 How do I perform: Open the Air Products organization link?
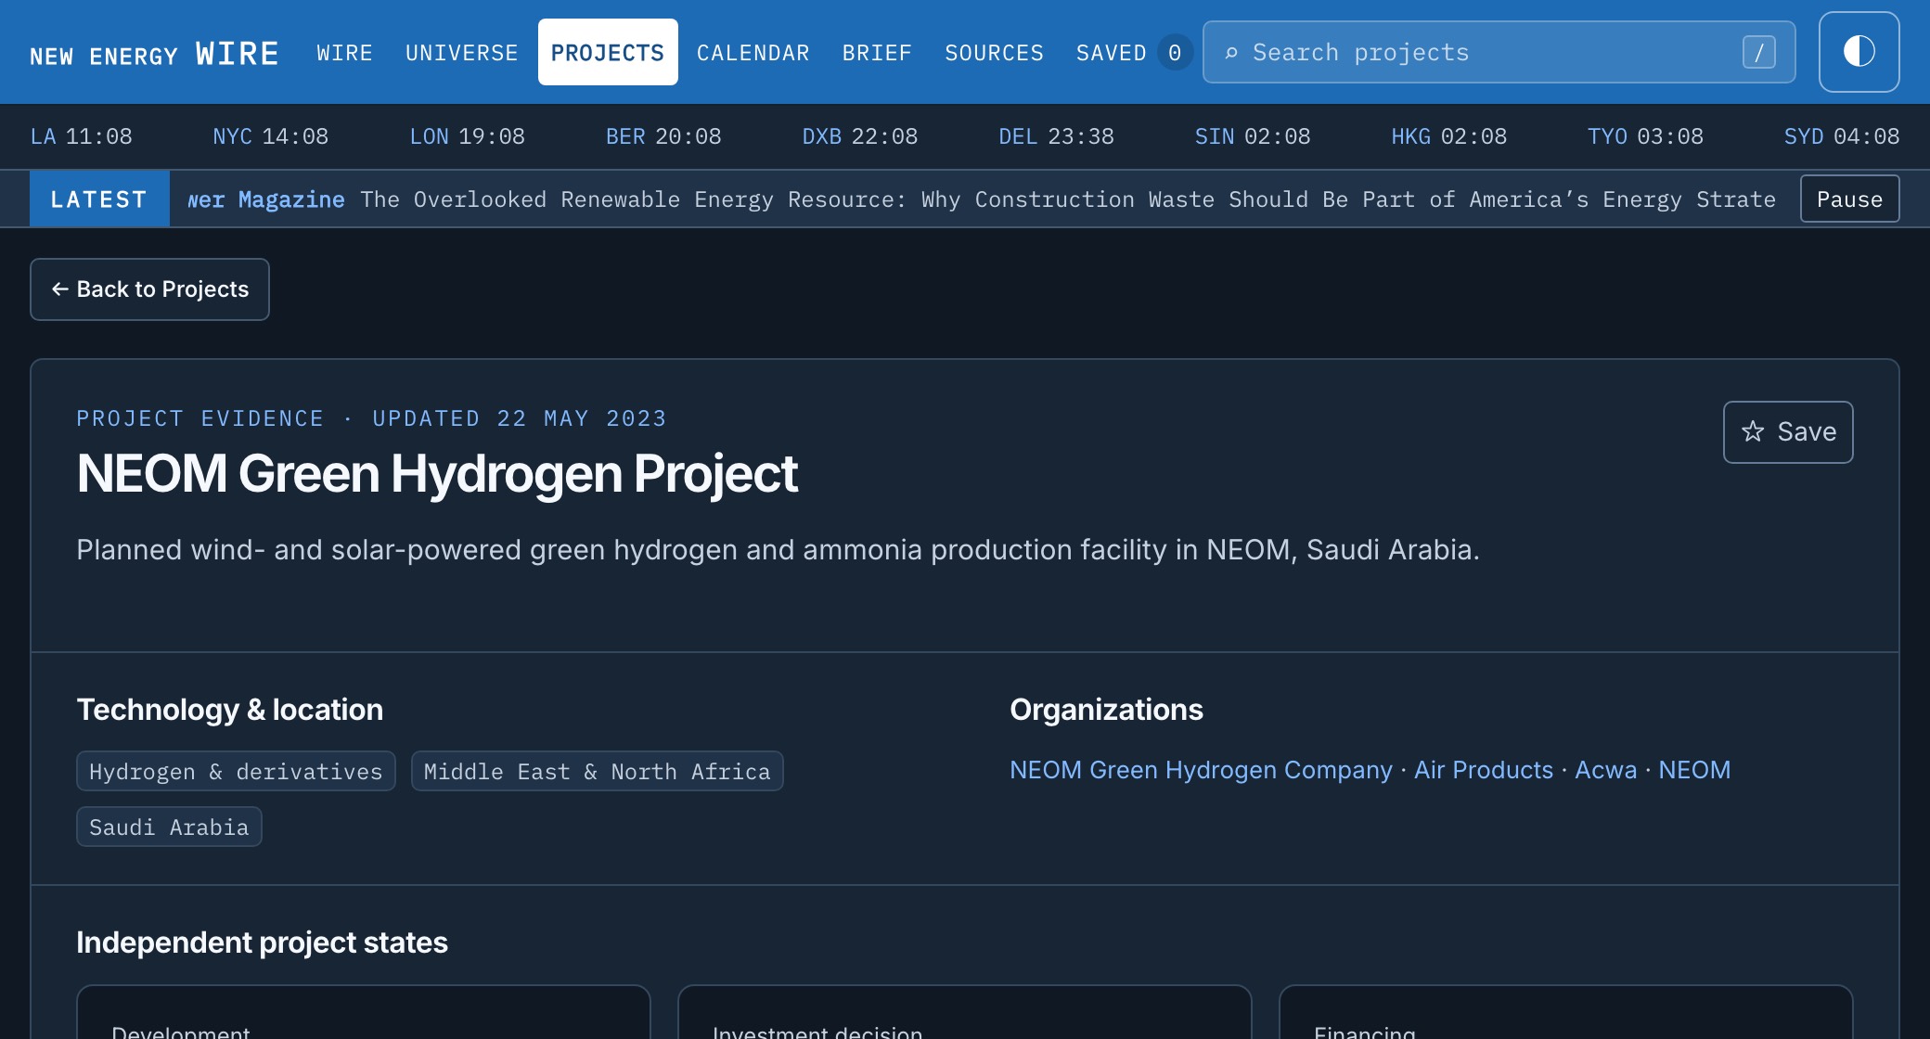pos(1483,770)
